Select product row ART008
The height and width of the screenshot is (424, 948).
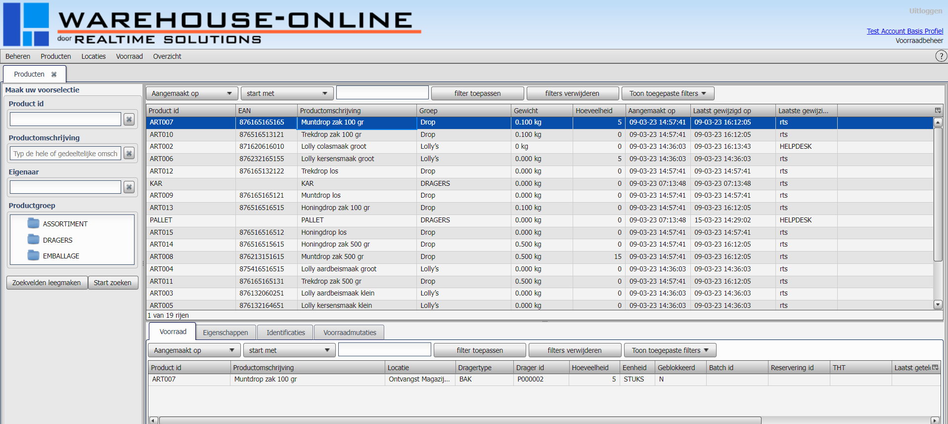pos(540,256)
